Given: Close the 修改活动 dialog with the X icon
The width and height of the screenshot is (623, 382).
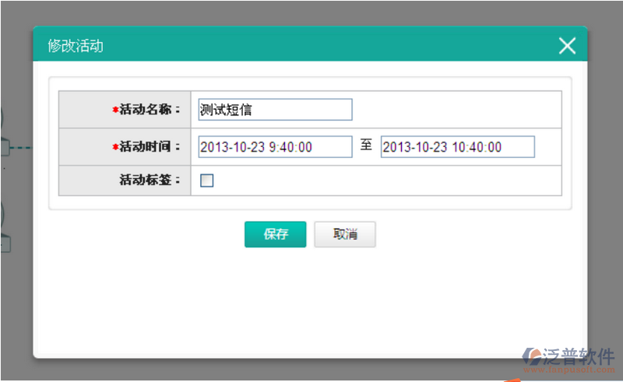Looking at the screenshot, I should [x=567, y=46].
